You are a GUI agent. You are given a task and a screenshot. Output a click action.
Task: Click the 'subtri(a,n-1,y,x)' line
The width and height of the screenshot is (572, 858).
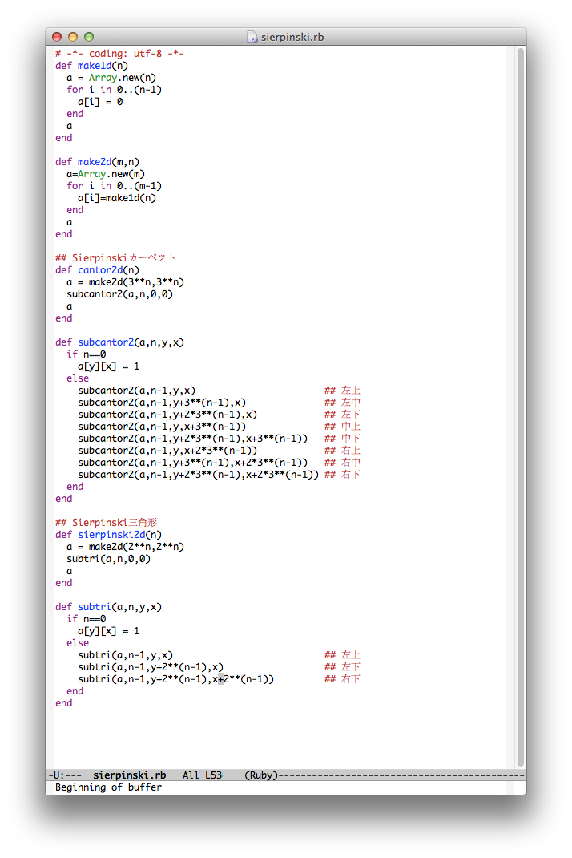click(125, 656)
